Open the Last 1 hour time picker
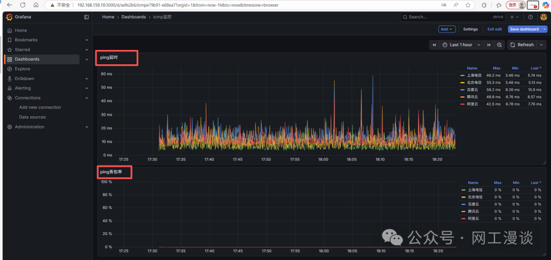This screenshot has height=260, width=551. pyautogui.click(x=461, y=45)
